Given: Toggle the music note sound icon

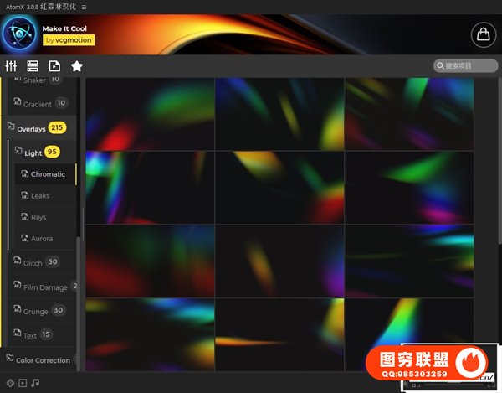Looking at the screenshot, I should [34, 383].
